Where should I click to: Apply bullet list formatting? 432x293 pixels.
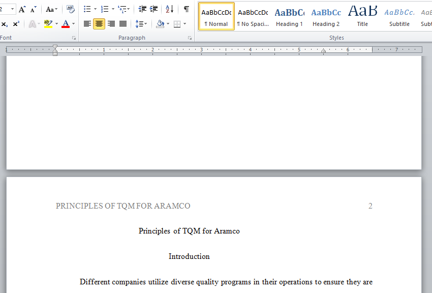point(87,9)
